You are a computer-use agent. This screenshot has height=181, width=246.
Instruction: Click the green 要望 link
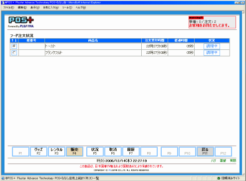[223, 161]
